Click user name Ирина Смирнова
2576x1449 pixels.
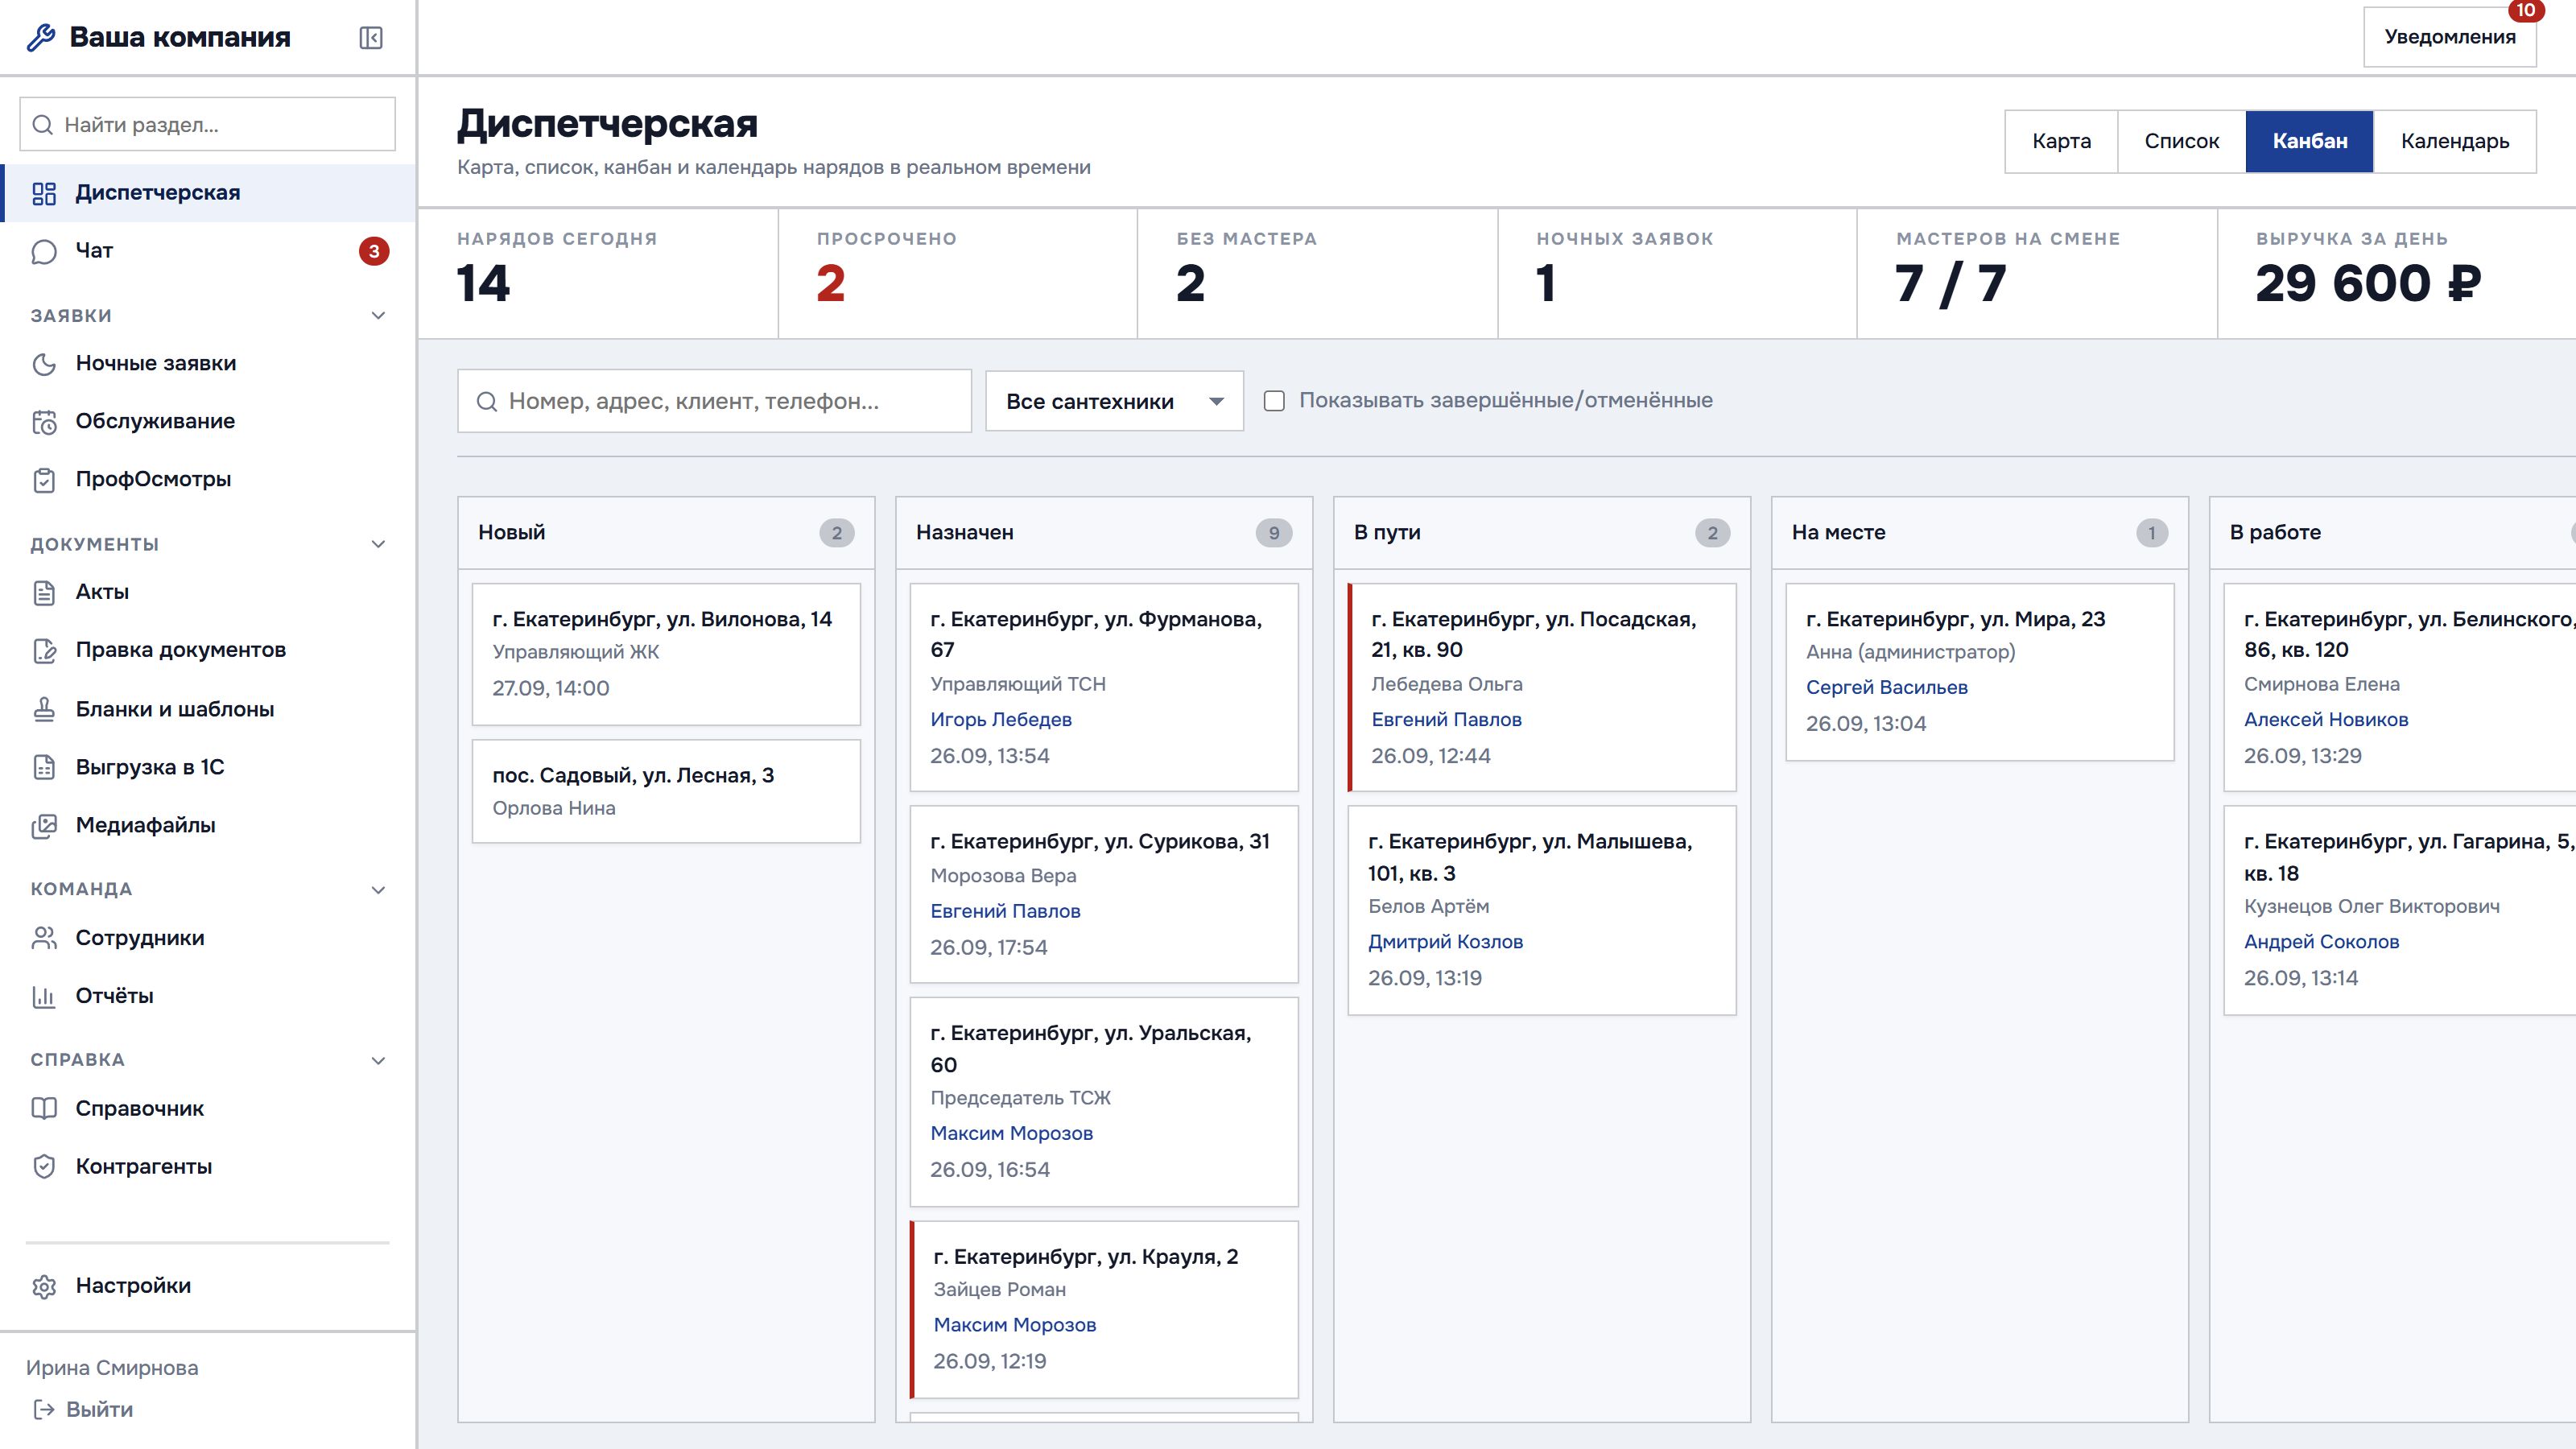[x=112, y=1367]
